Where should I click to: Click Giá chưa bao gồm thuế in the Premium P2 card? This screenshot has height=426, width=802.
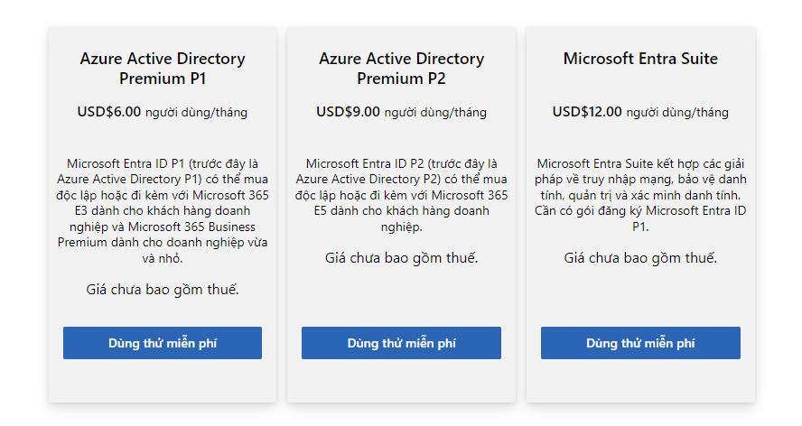pyautogui.click(x=401, y=258)
